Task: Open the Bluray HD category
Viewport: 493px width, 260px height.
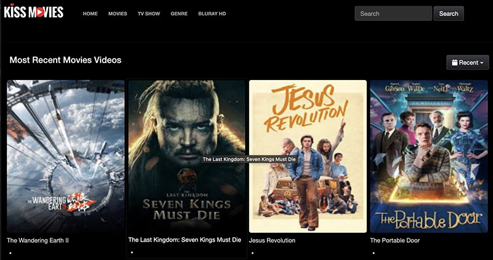Action: click(x=212, y=14)
